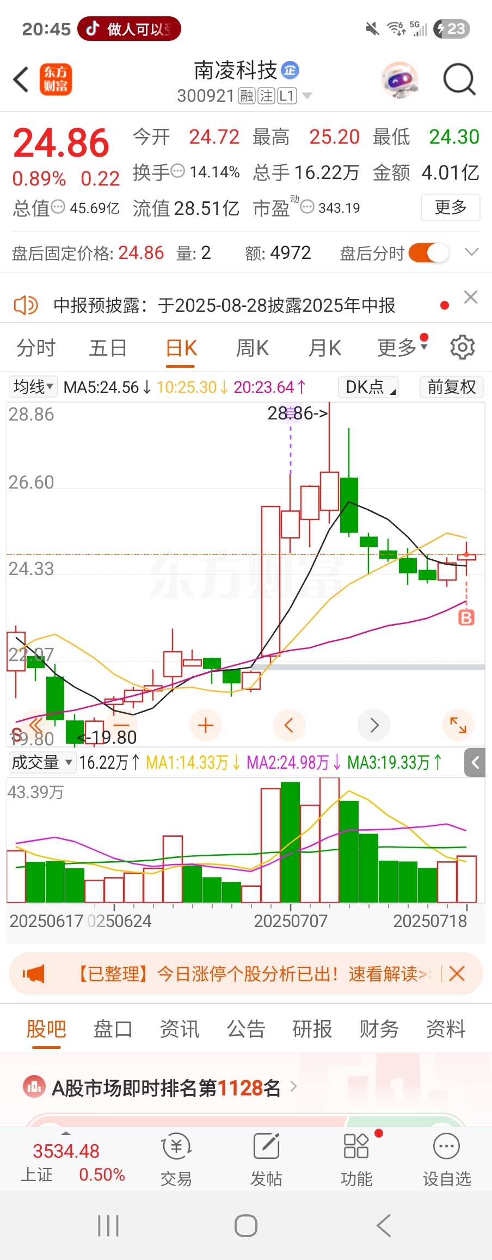Open 功能 features menu
This screenshot has width=492, height=1260.
coord(356,1159)
